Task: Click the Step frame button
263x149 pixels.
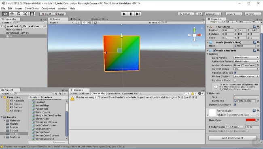Action: [x=138, y=14]
